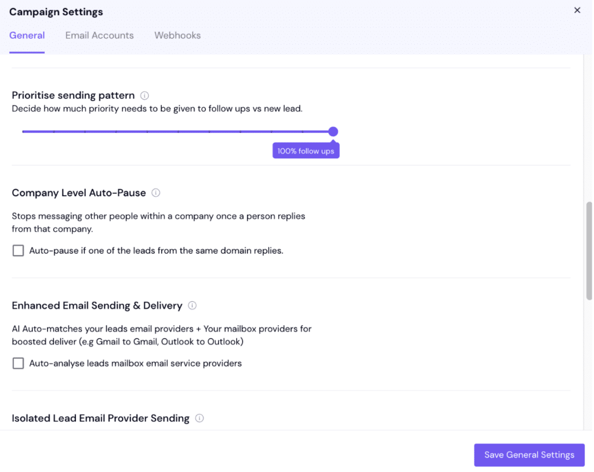Enable auto-pause when same domain lead replies
594x472 pixels.
(17, 250)
